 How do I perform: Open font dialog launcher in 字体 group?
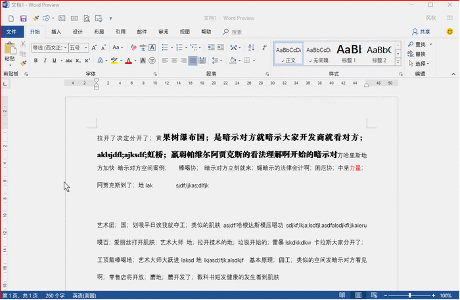[x=155, y=74]
